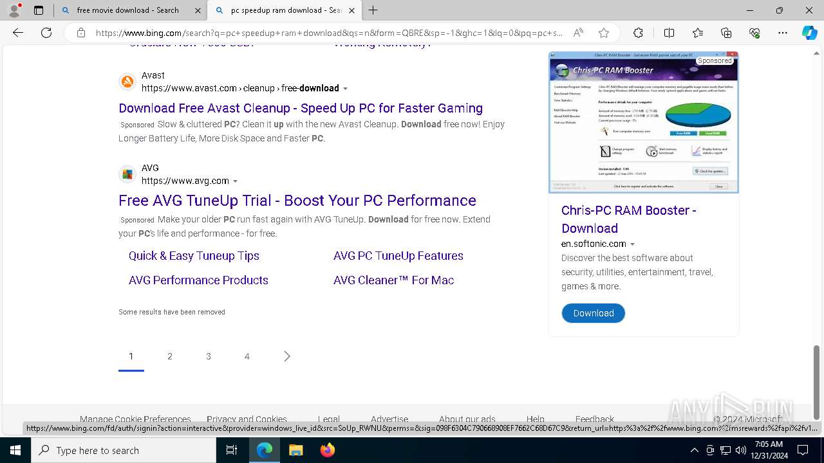Open Download Free Avast Cleanup link

click(301, 108)
